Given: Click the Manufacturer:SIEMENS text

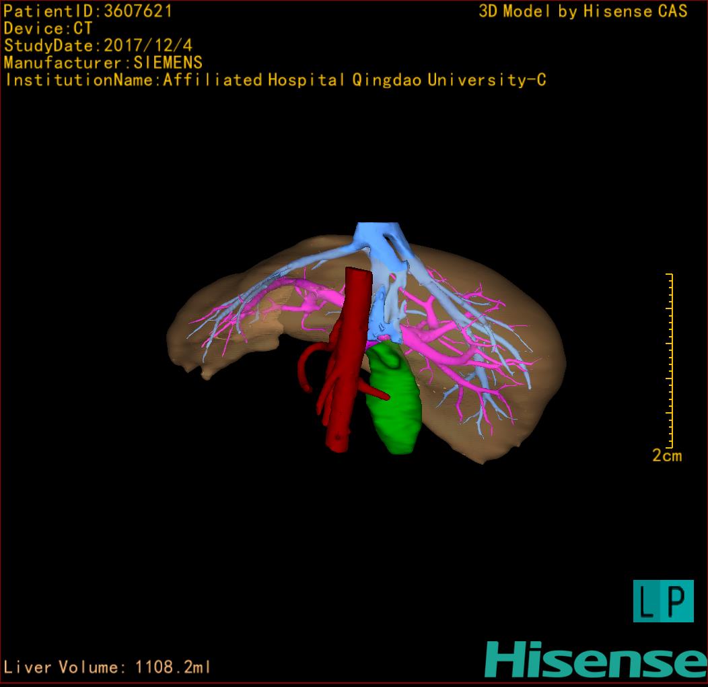Looking at the screenshot, I should [103, 63].
